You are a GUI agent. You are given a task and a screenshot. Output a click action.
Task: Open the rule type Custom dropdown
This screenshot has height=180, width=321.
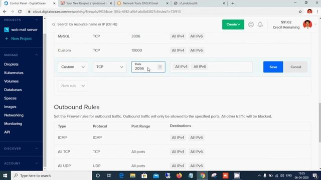pyautogui.click(x=73, y=67)
